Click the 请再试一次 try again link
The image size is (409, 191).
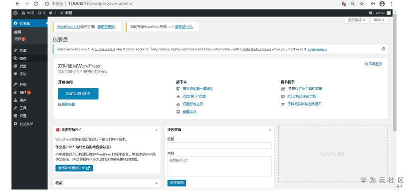point(184,26)
